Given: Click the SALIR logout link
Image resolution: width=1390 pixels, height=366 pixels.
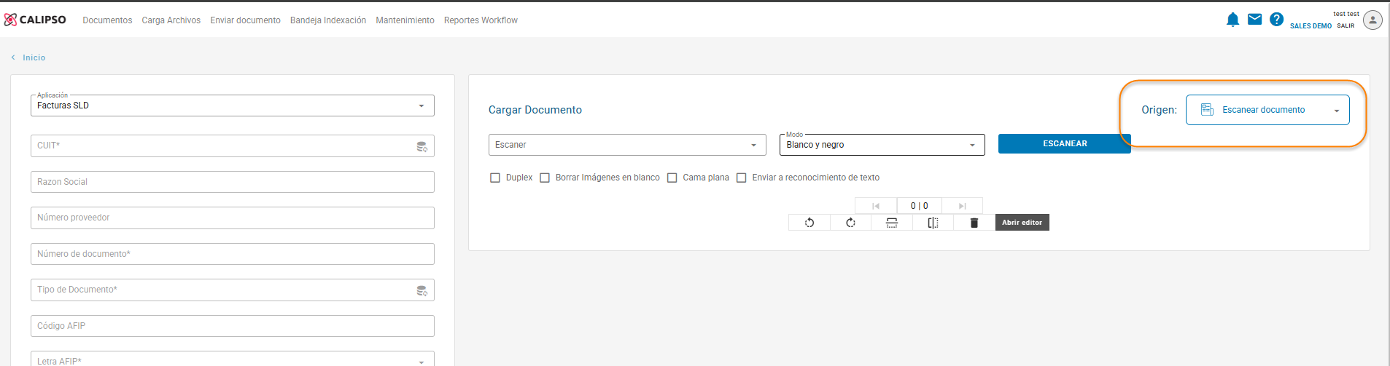Looking at the screenshot, I should tap(1346, 25).
